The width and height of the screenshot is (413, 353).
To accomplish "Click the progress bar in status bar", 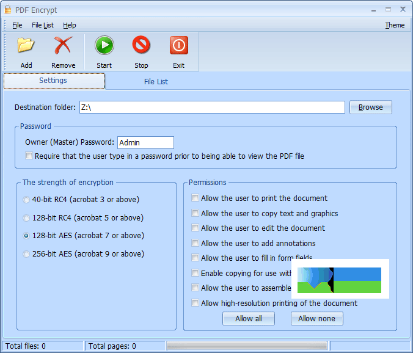I will click(247, 346).
